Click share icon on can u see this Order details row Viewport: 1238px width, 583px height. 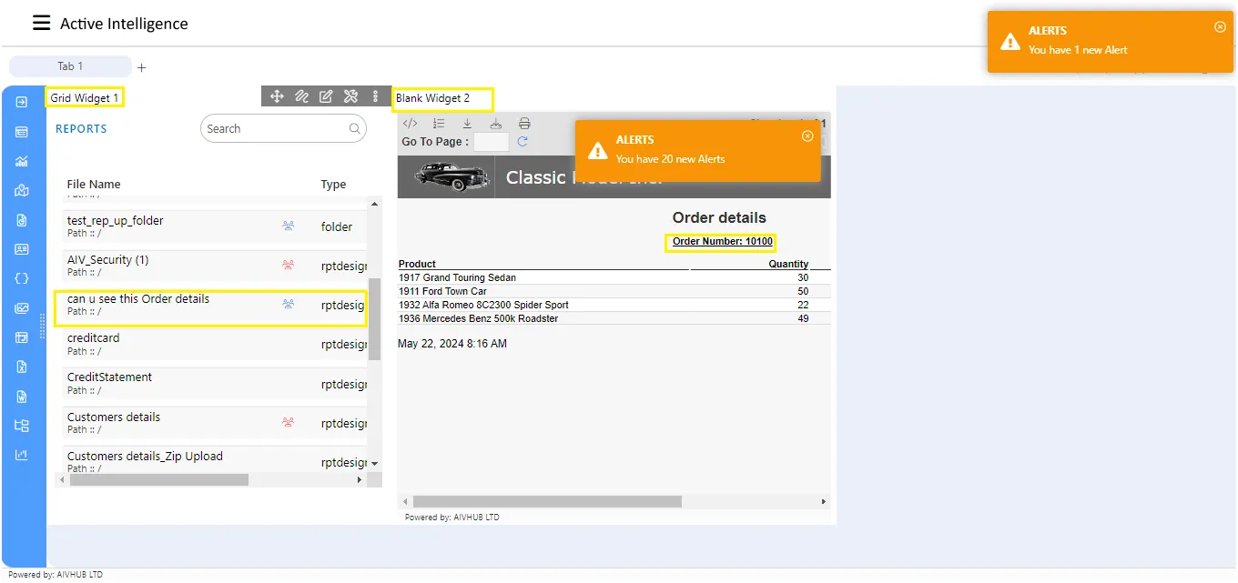coord(289,304)
